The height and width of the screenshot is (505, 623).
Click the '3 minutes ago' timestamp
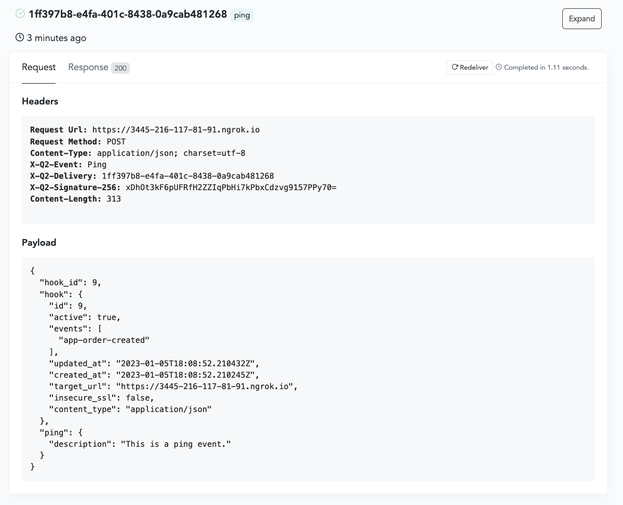tap(57, 38)
